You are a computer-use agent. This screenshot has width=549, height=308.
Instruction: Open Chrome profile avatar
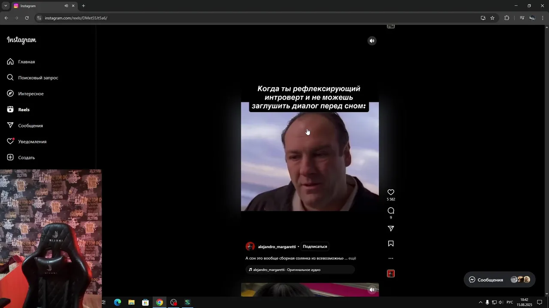(532, 18)
